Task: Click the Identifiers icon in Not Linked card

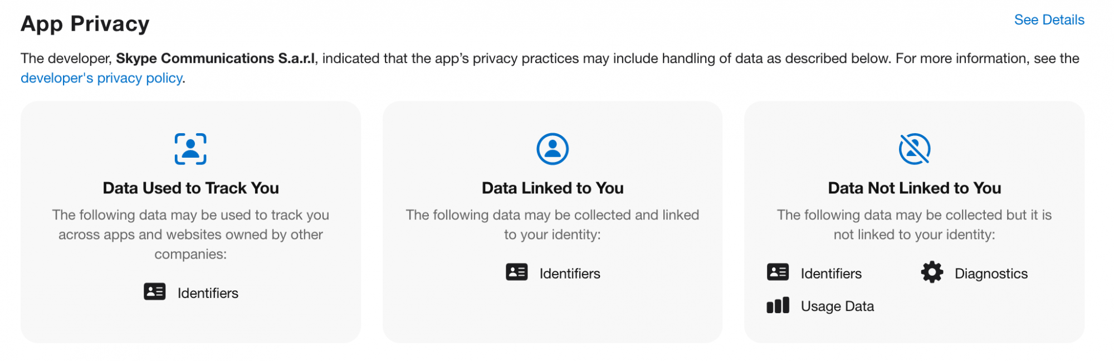Action: pos(778,272)
